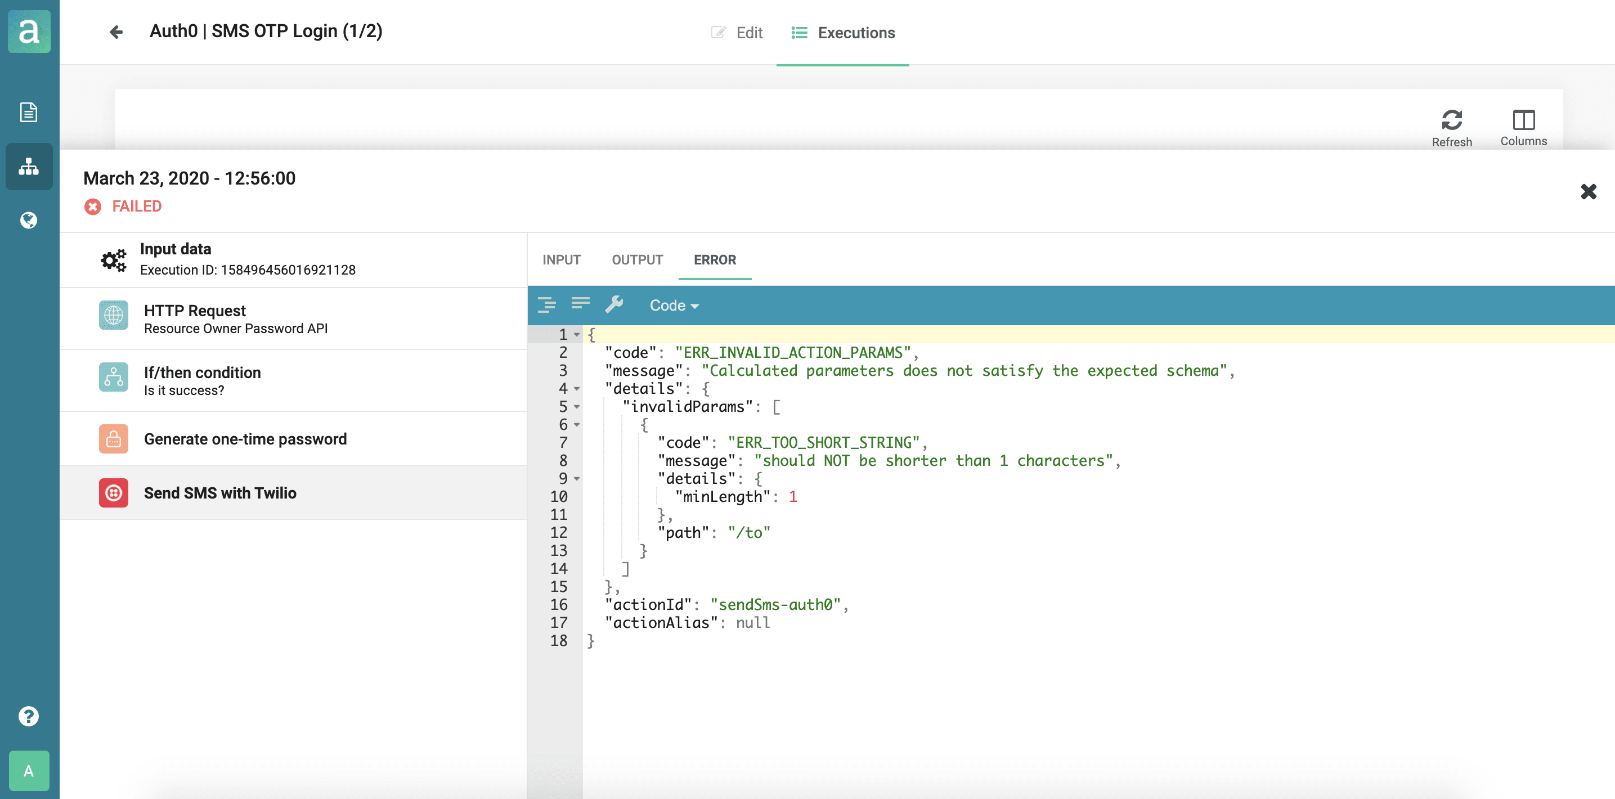This screenshot has height=799, width=1615.
Task: Go back with the left arrow
Action: [x=116, y=32]
